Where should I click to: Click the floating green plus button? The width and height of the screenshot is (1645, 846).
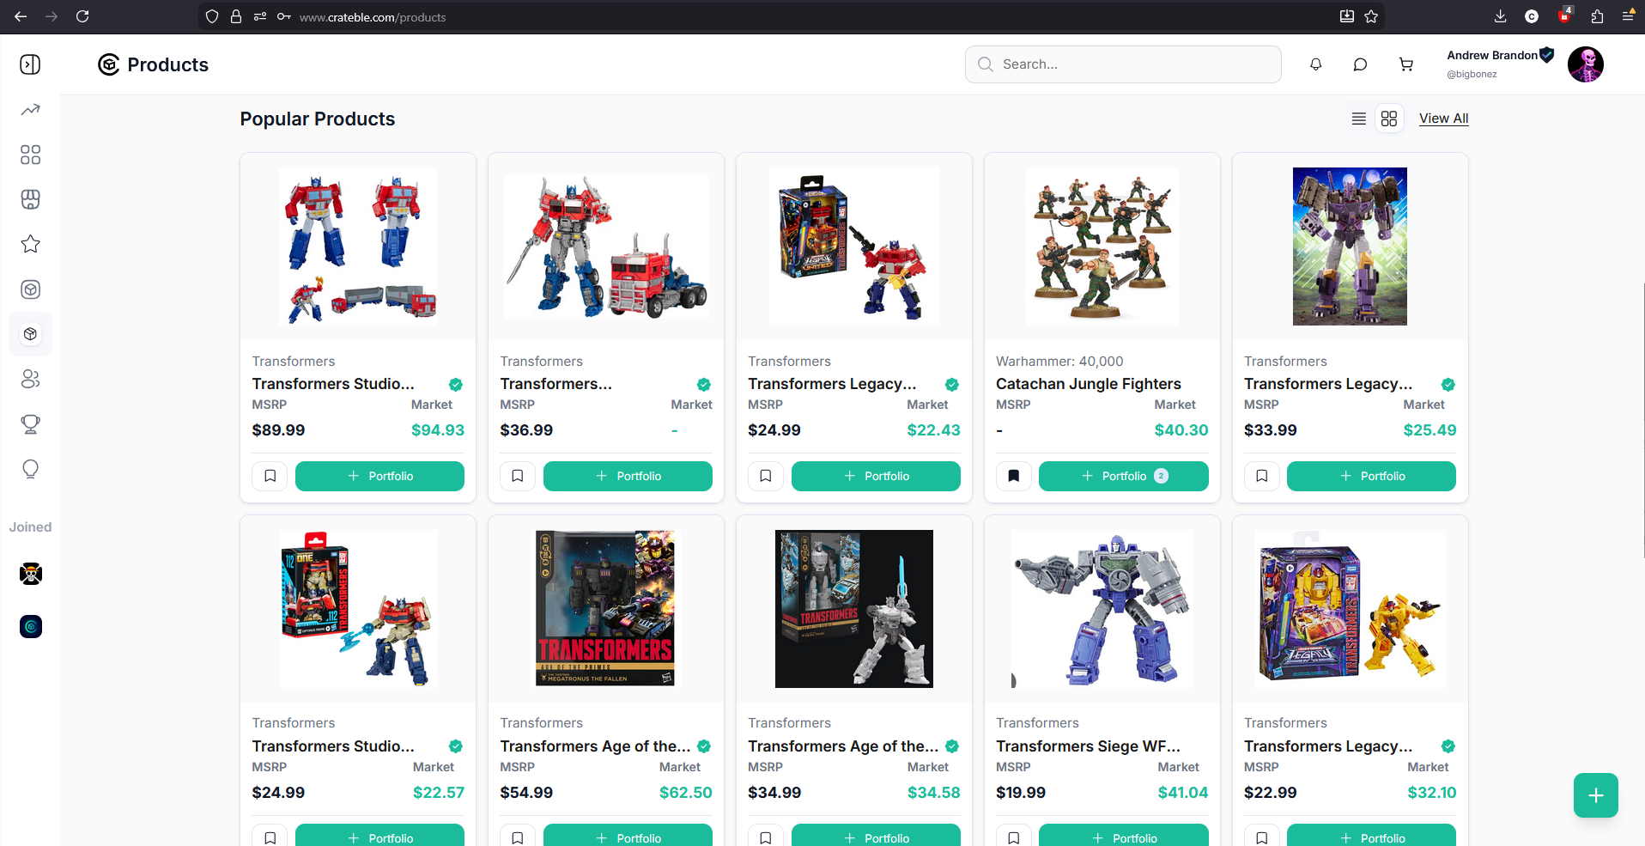coord(1595,795)
